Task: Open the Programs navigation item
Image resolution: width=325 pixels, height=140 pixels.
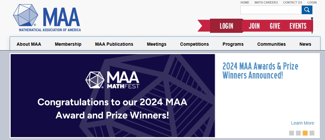Action: coord(233,44)
